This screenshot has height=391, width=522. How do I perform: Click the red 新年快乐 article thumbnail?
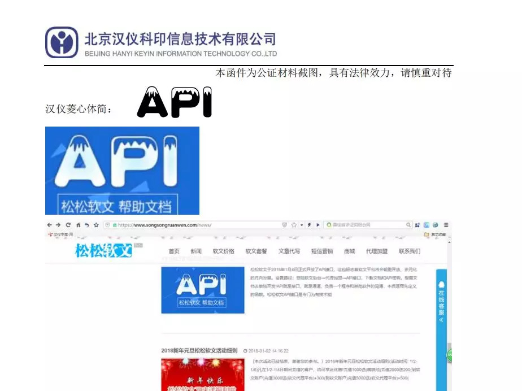coord(203,375)
